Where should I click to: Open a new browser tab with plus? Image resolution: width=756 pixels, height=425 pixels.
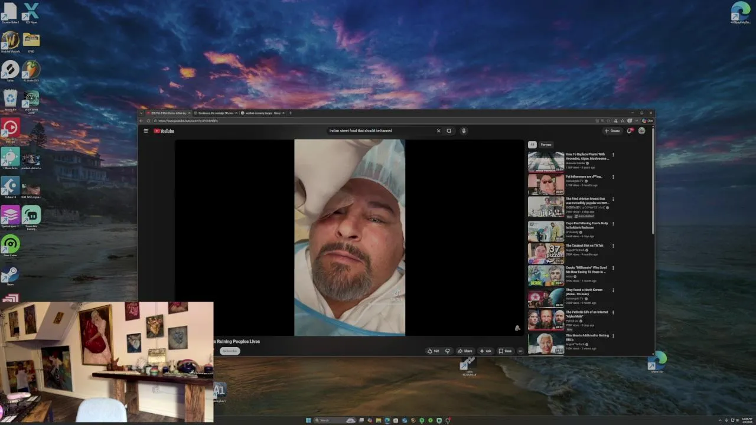pyautogui.click(x=290, y=113)
